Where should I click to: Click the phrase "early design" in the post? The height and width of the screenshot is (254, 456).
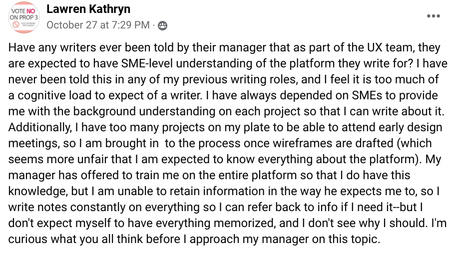coord(411,127)
